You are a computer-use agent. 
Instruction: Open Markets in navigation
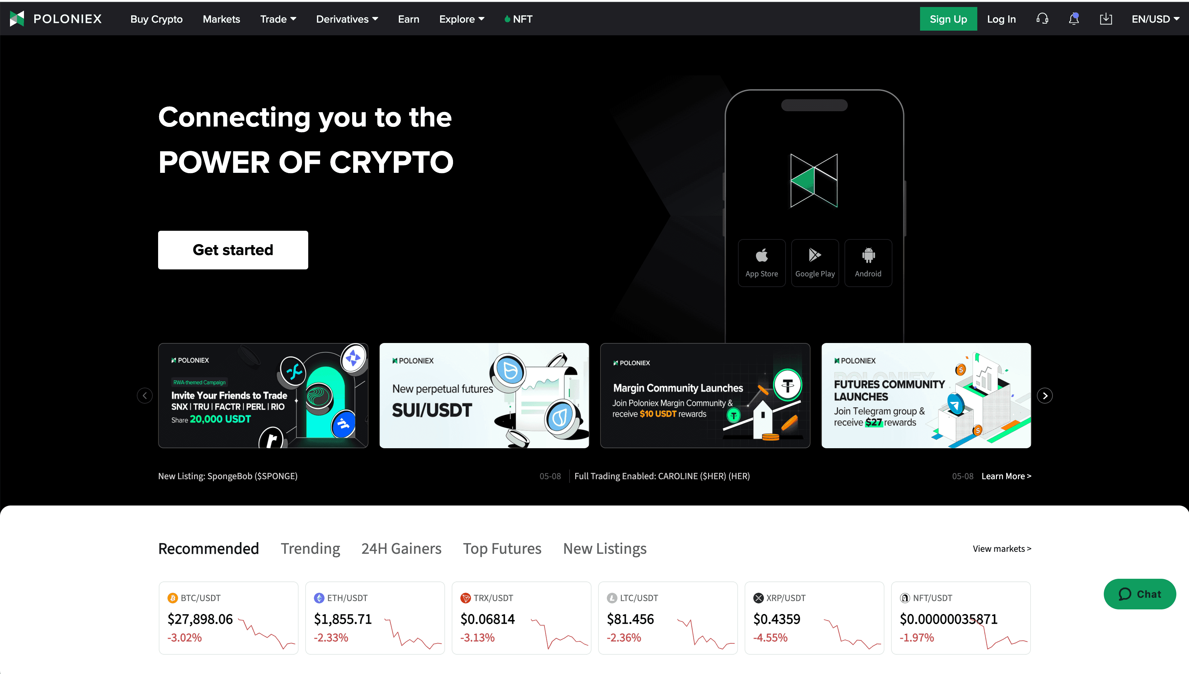221,19
